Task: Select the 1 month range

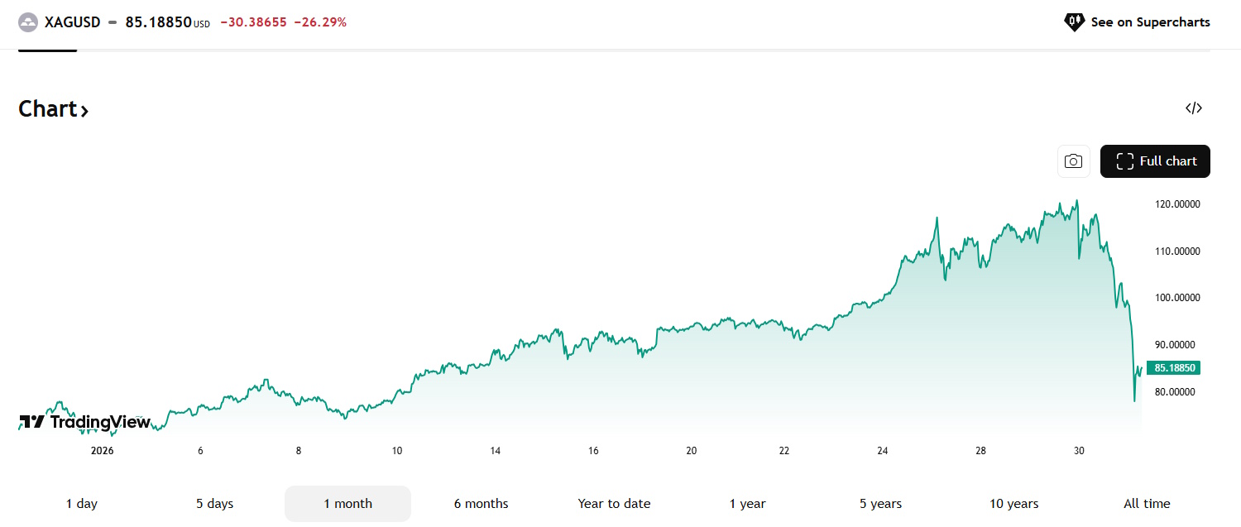Action: click(x=347, y=504)
